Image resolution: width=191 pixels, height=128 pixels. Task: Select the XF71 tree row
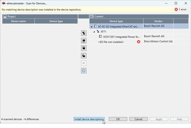coord(139,32)
